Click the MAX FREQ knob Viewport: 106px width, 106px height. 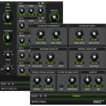[56, 34]
